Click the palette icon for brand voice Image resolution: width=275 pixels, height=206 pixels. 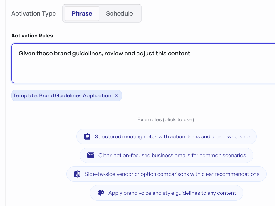click(x=101, y=193)
